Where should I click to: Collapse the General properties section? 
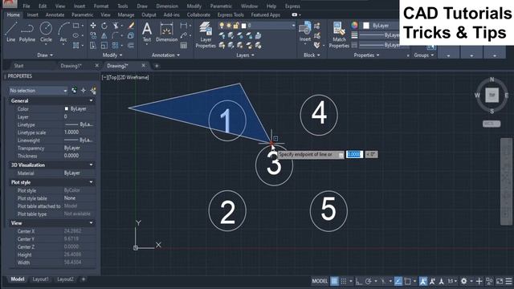point(91,100)
